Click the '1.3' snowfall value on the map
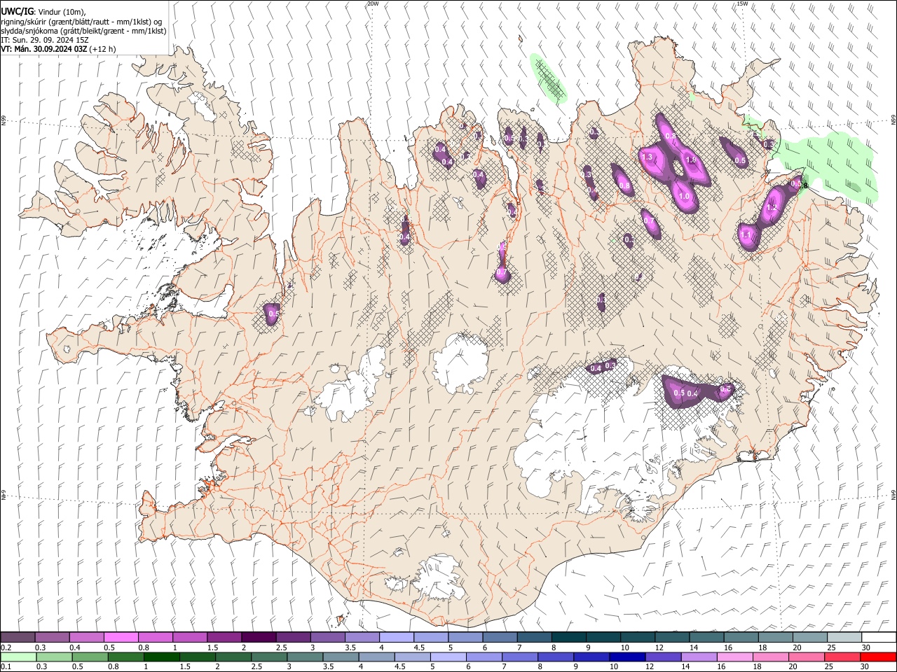The height and width of the screenshot is (672, 897). pyautogui.click(x=647, y=157)
